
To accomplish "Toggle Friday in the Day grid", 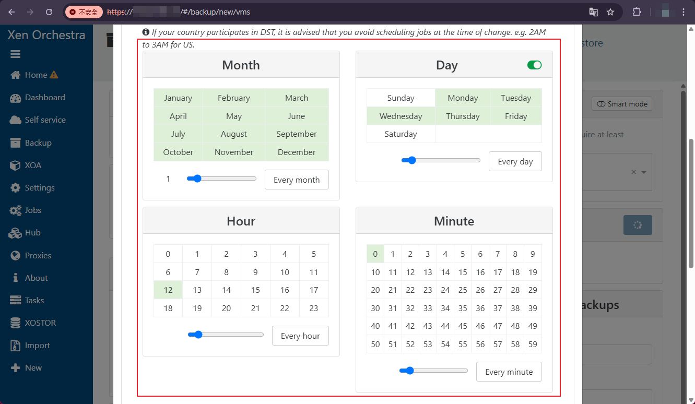I will point(516,116).
